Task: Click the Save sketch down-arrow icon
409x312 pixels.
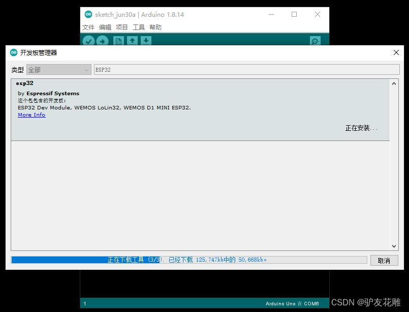Action: (146, 41)
